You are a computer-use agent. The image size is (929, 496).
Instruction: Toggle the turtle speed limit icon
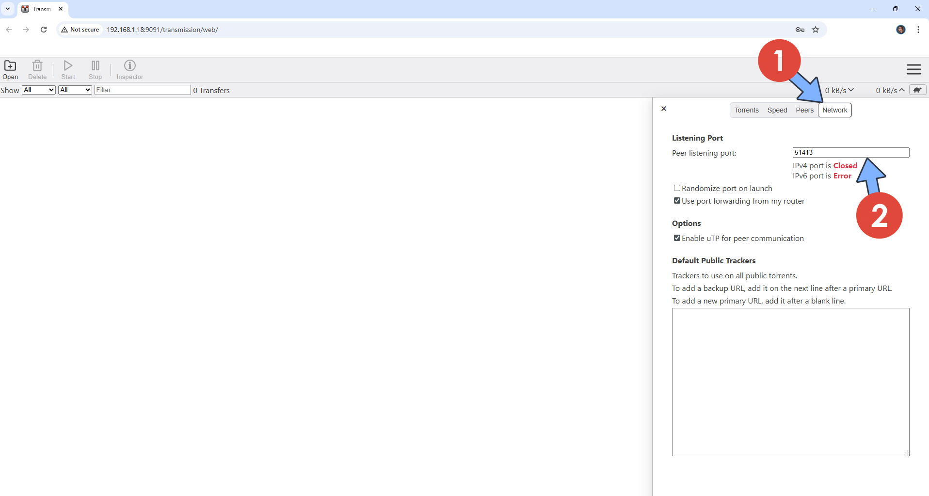click(917, 90)
